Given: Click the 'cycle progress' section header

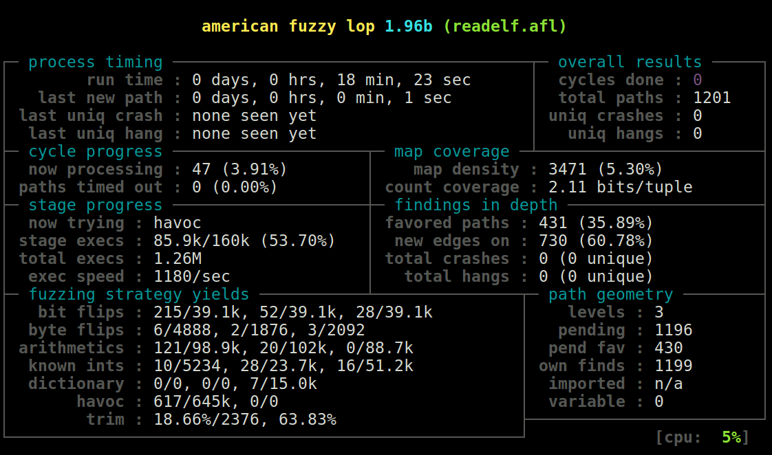Looking at the screenshot, I should (x=96, y=151).
